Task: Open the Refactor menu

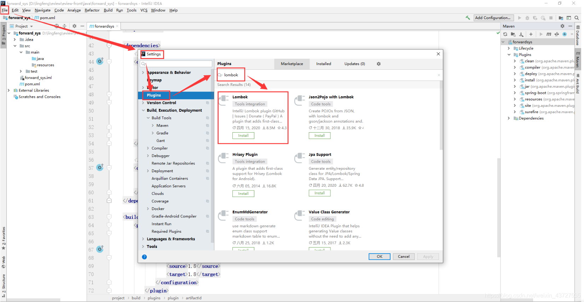Action: pos(92,10)
